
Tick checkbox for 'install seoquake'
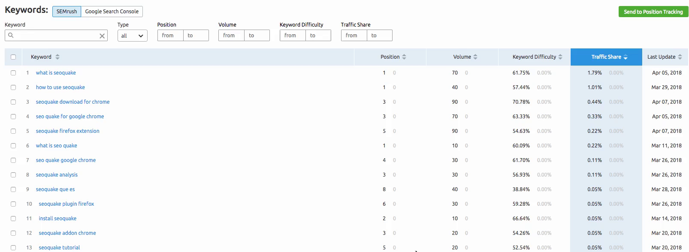[13, 219]
